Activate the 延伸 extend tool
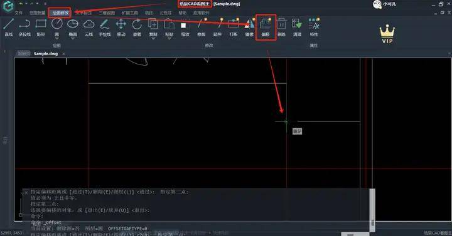Image resolution: width=452 pixels, height=236 pixels. coord(217,27)
